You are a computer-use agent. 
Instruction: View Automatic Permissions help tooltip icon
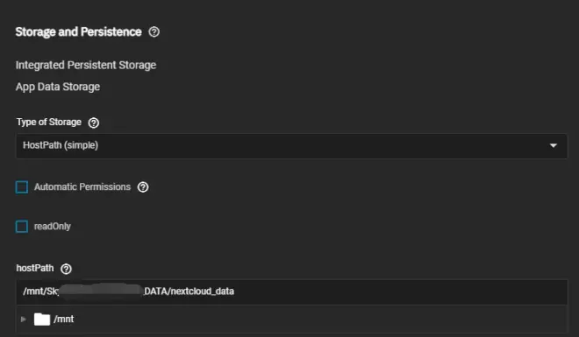click(x=143, y=187)
